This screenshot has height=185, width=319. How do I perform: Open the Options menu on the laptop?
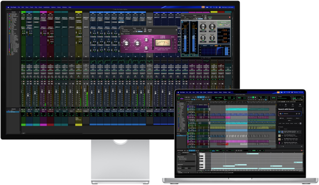point(216,92)
